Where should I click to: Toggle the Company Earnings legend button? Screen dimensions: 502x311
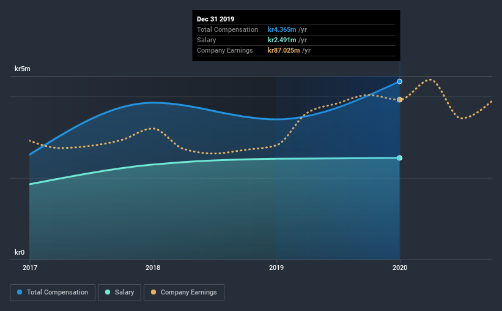point(184,293)
